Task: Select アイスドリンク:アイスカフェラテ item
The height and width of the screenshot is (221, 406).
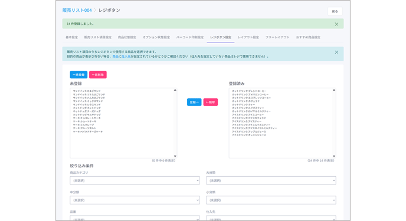Action: [249, 118]
